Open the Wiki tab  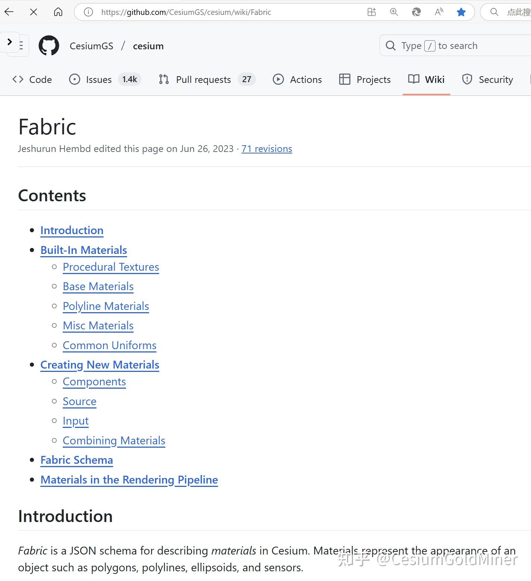click(x=427, y=80)
